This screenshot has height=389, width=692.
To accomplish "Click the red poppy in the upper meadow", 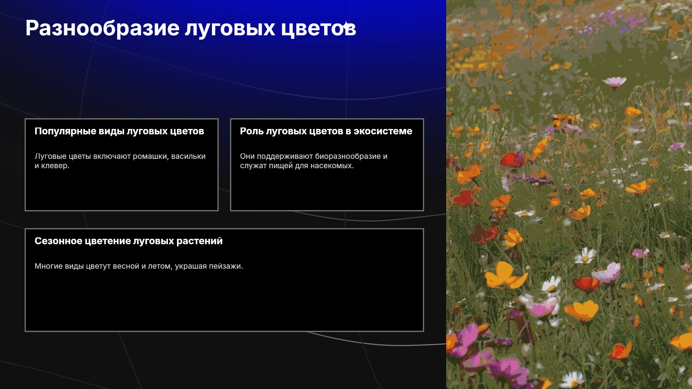I will click(x=511, y=160).
